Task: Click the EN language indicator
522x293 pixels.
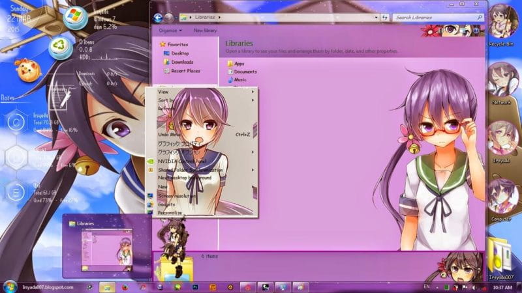Action: point(427,286)
